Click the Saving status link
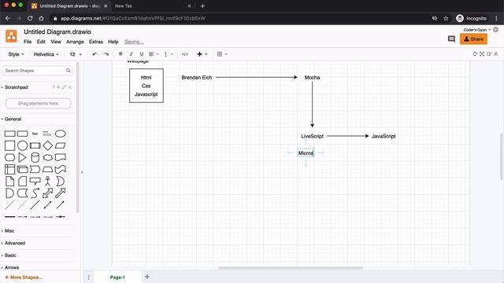Image resolution: width=504 pixels, height=283 pixels. pyautogui.click(x=134, y=42)
